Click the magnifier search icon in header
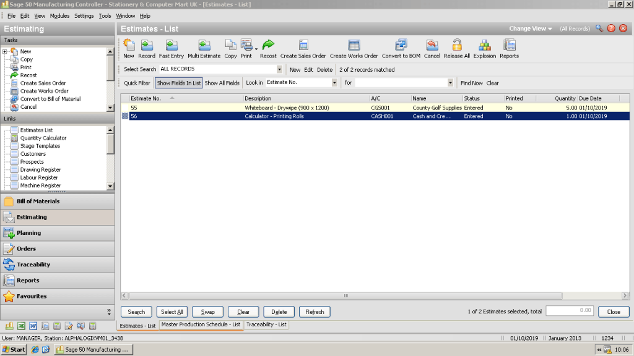Viewport: 634px width, 356px height. pyautogui.click(x=599, y=28)
